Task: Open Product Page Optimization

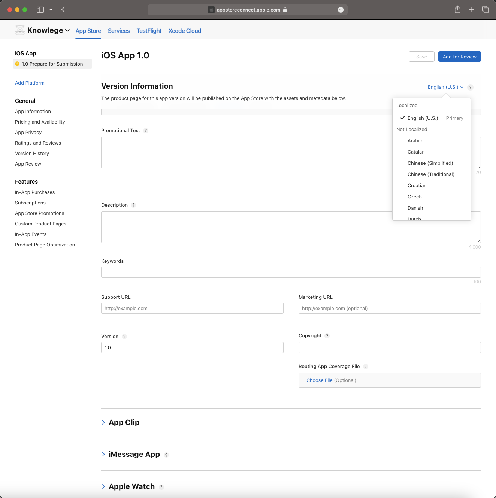Action: pos(45,245)
